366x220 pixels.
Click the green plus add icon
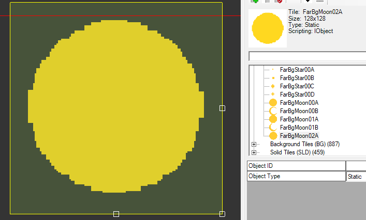tap(255, 2)
